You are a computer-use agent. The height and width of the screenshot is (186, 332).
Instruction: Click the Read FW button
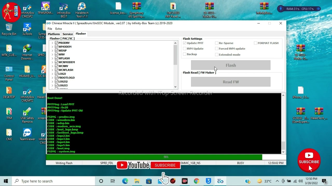[x=231, y=82]
